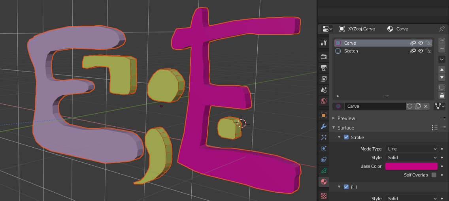The height and width of the screenshot is (201, 449).
Task: Click the lock unselected materials icon
Action: [442, 96]
